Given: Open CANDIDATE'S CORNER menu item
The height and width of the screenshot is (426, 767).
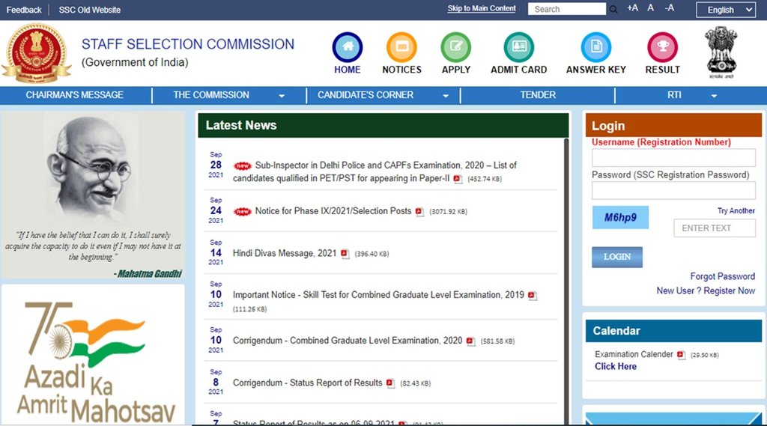Looking at the screenshot, I should [x=366, y=95].
